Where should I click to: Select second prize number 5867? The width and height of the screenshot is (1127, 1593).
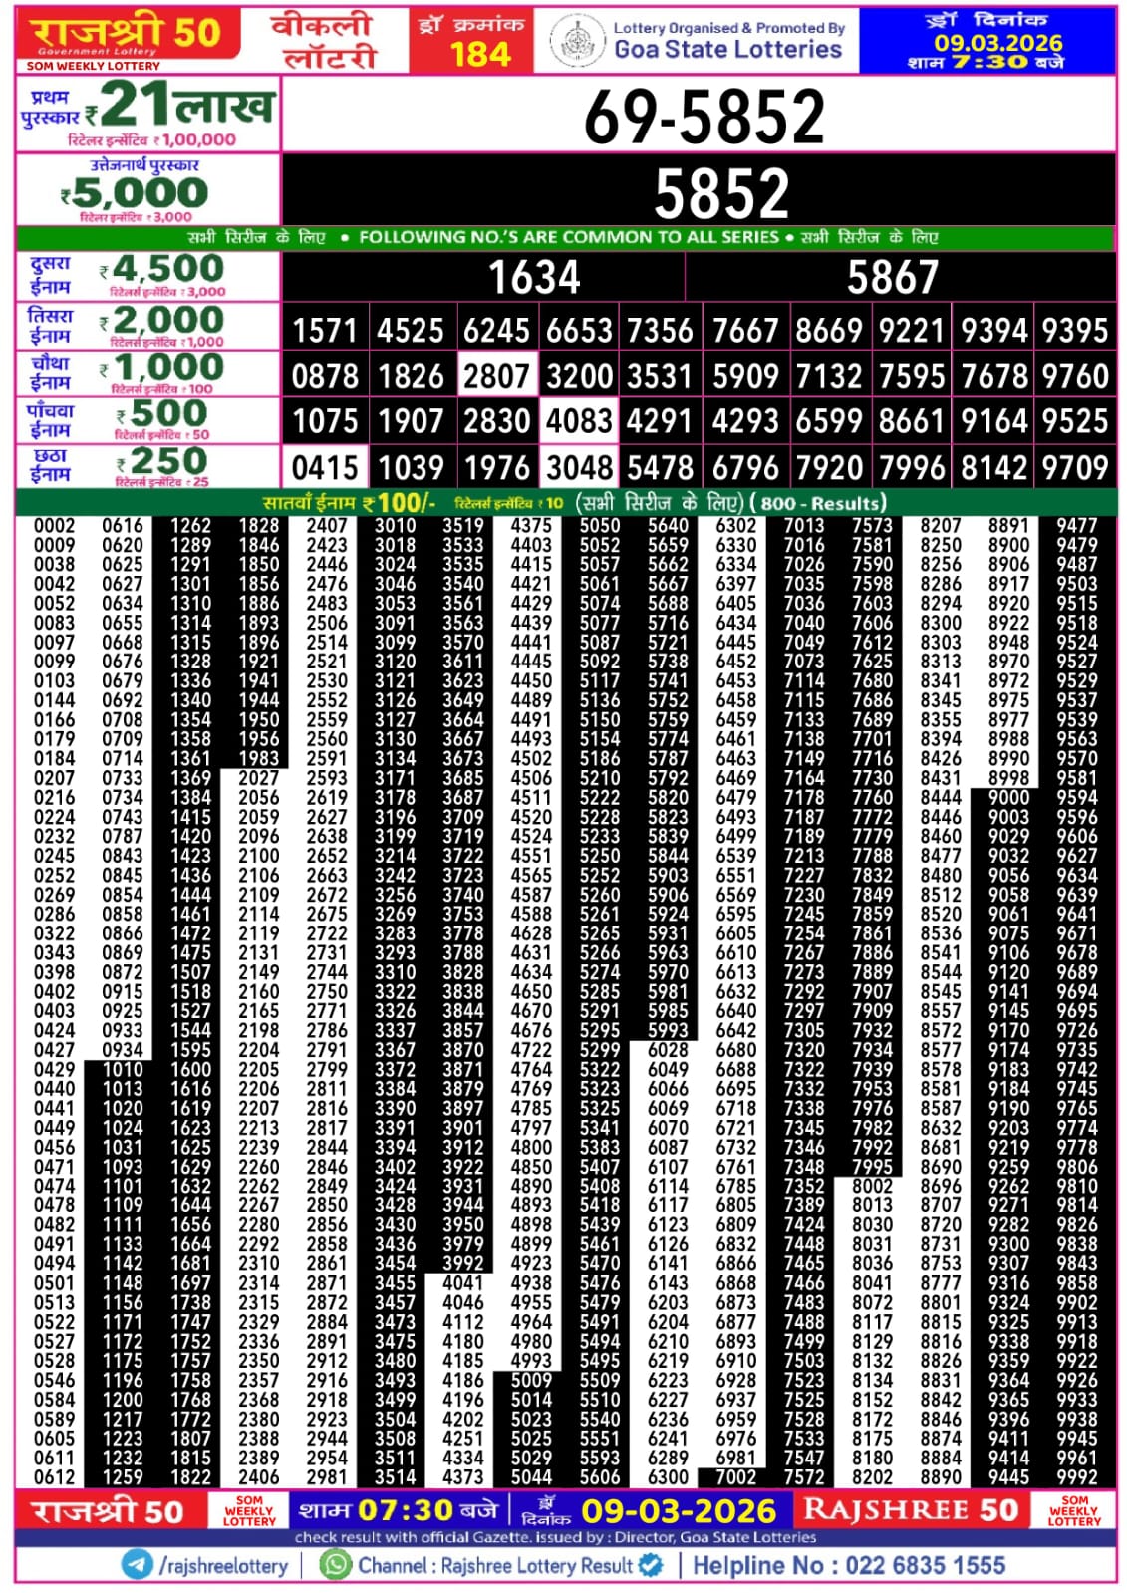click(892, 277)
